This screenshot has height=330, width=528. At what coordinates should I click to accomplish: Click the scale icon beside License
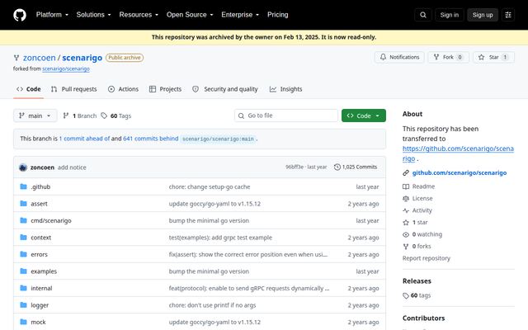pyautogui.click(x=406, y=199)
